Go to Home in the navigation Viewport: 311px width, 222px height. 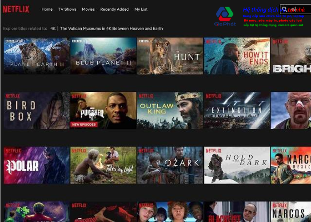pyautogui.click(x=47, y=9)
